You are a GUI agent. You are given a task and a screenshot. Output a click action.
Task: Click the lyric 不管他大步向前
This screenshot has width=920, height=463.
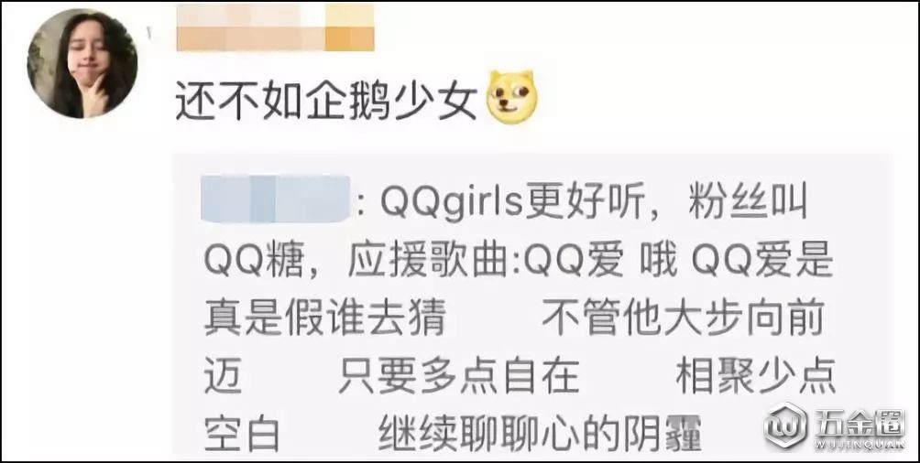[x=684, y=318]
